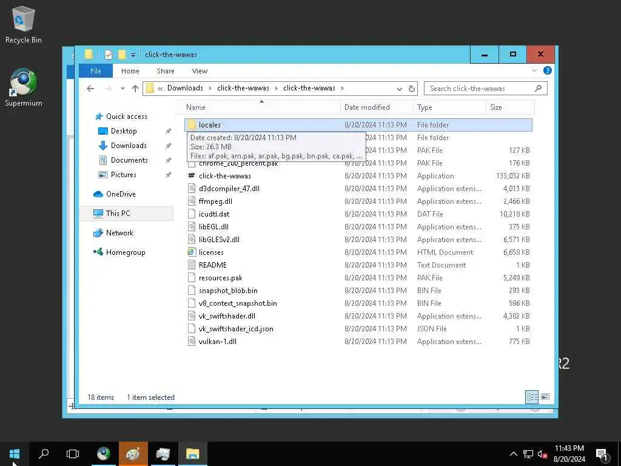The image size is (621, 466).
Task: Select Desktop in navigation pane
Action: (x=124, y=131)
